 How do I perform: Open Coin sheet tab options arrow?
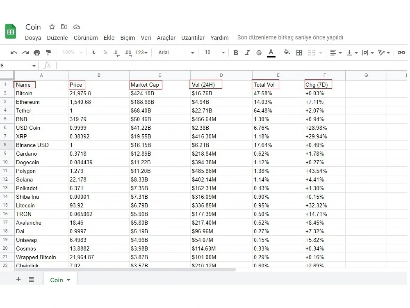pos(68,280)
